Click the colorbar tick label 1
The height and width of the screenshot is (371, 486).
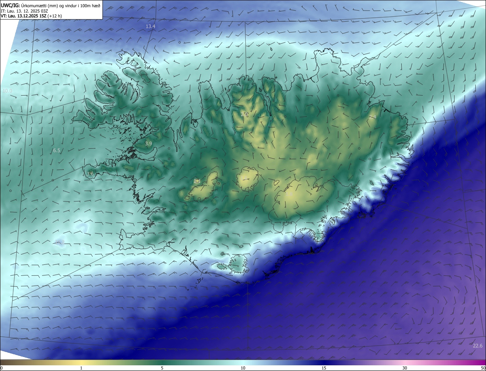pyautogui.click(x=81, y=368)
